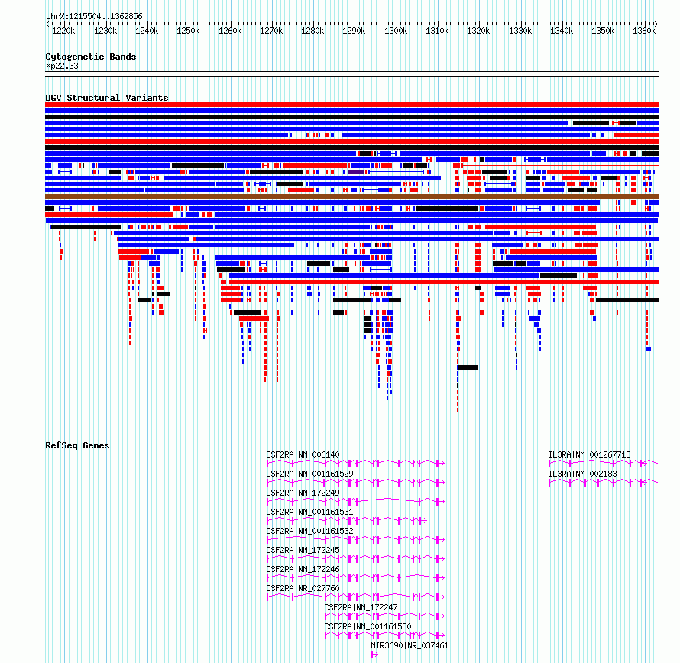Select the MIR3690 gene glyph
The height and width of the screenshot is (663, 680).
tap(374, 655)
